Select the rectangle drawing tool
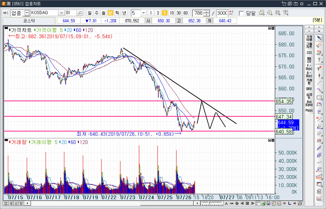Viewport: 326px width, 209px height. pos(319,97)
